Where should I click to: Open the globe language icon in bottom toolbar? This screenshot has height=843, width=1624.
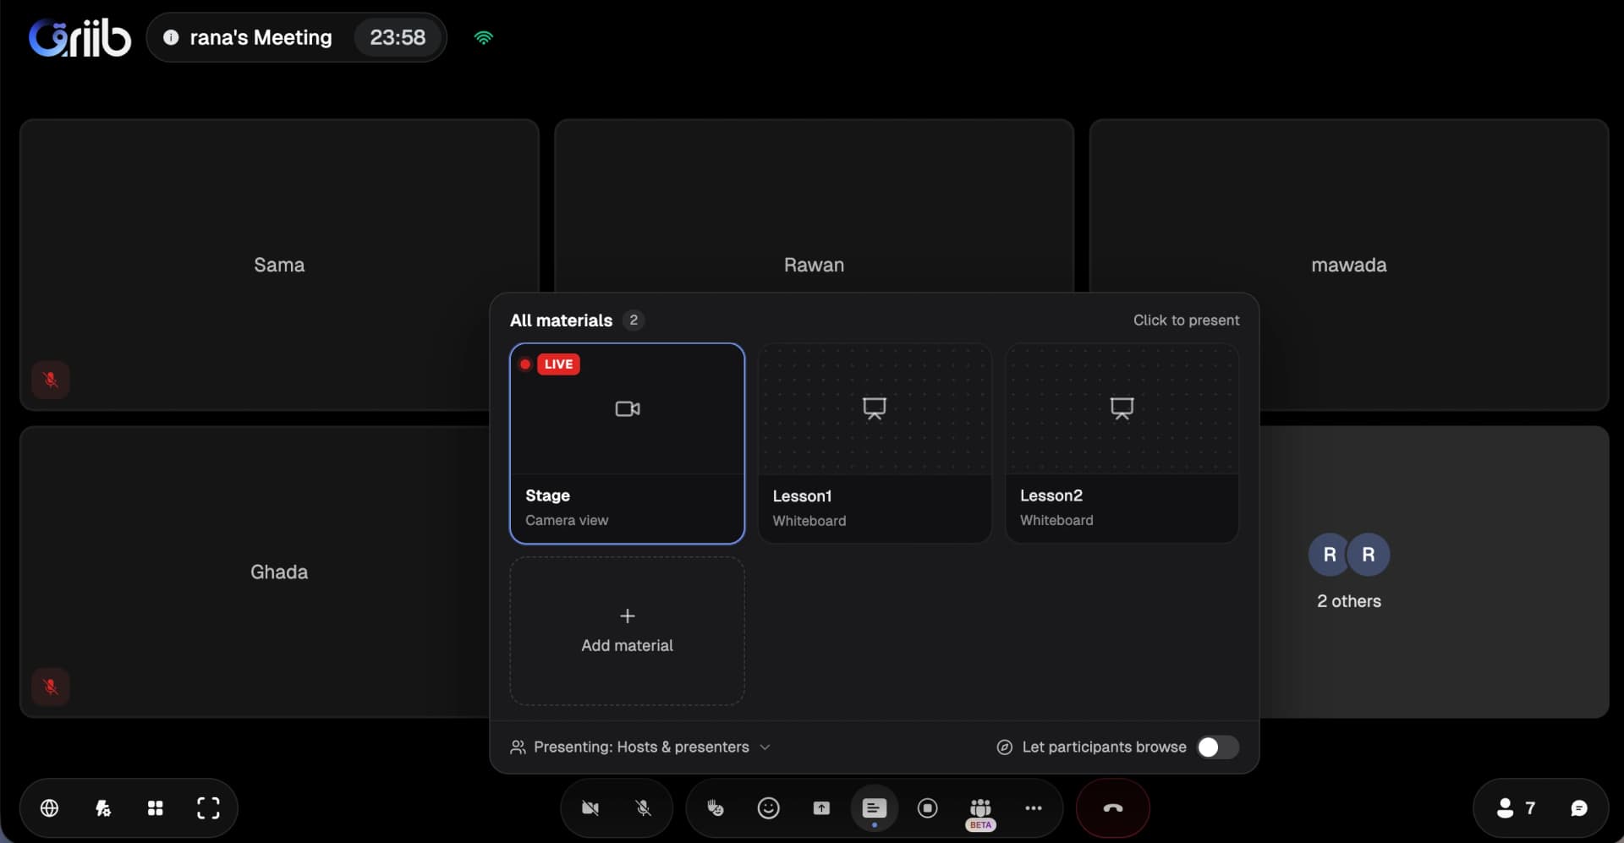pyautogui.click(x=50, y=808)
